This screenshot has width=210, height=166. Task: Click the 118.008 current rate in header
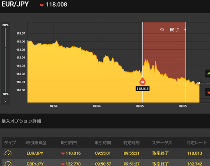click(x=56, y=4)
